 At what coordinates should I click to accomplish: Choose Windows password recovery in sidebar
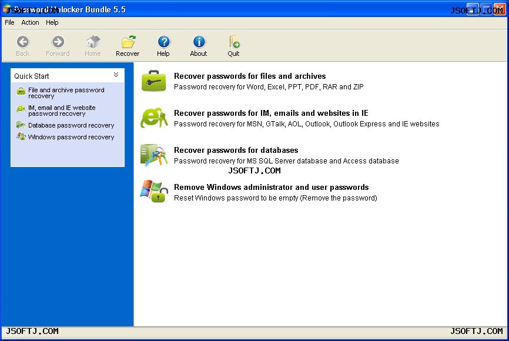point(71,137)
